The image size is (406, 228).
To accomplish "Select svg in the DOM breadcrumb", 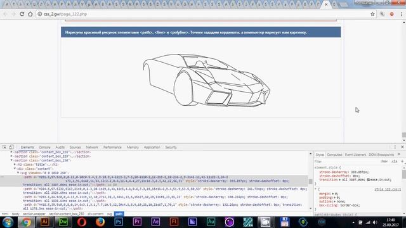I will coord(110,214).
